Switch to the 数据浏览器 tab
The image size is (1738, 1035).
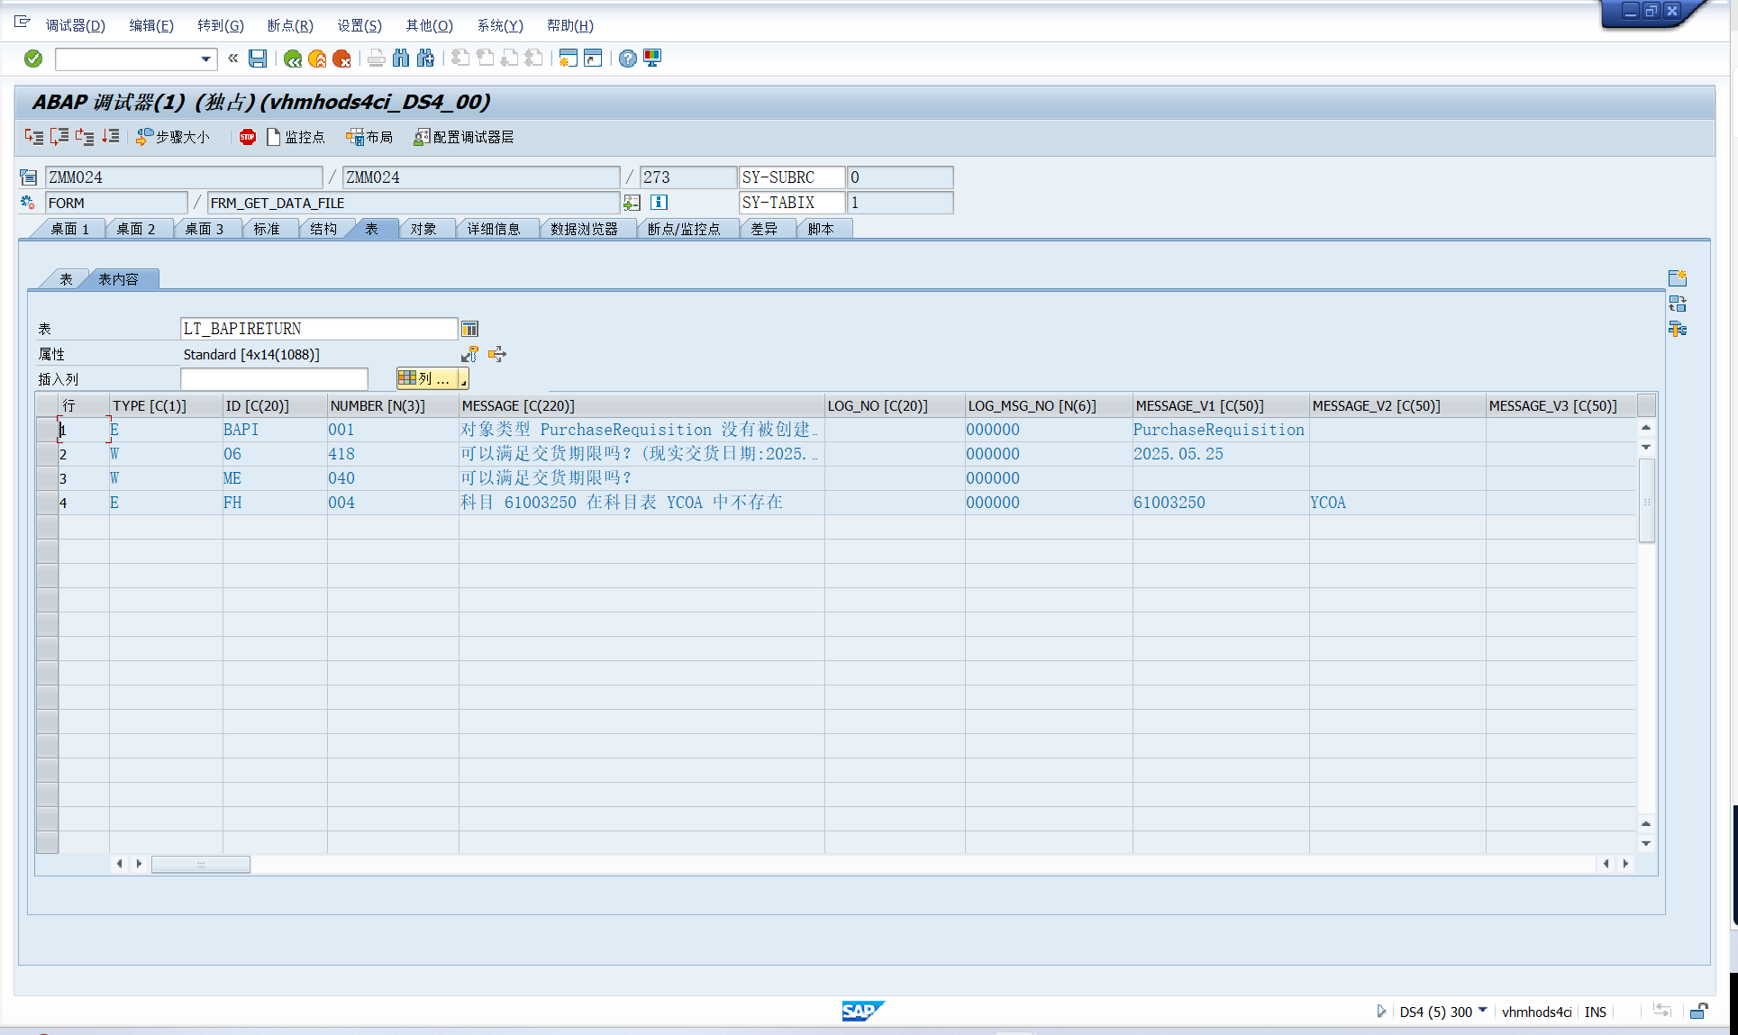[x=584, y=229]
